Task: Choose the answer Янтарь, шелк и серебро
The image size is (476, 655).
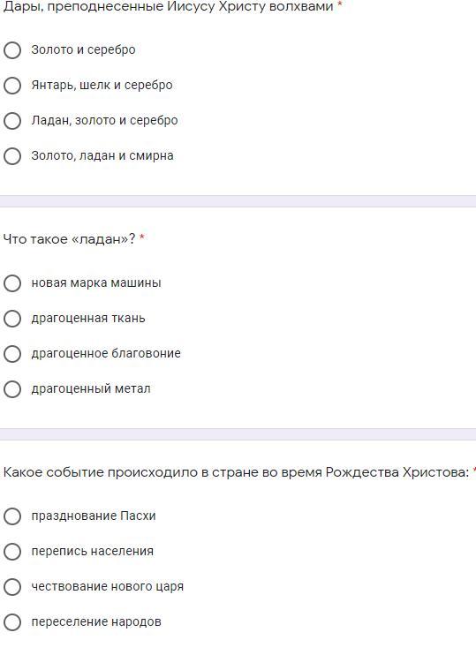Action: [x=12, y=86]
